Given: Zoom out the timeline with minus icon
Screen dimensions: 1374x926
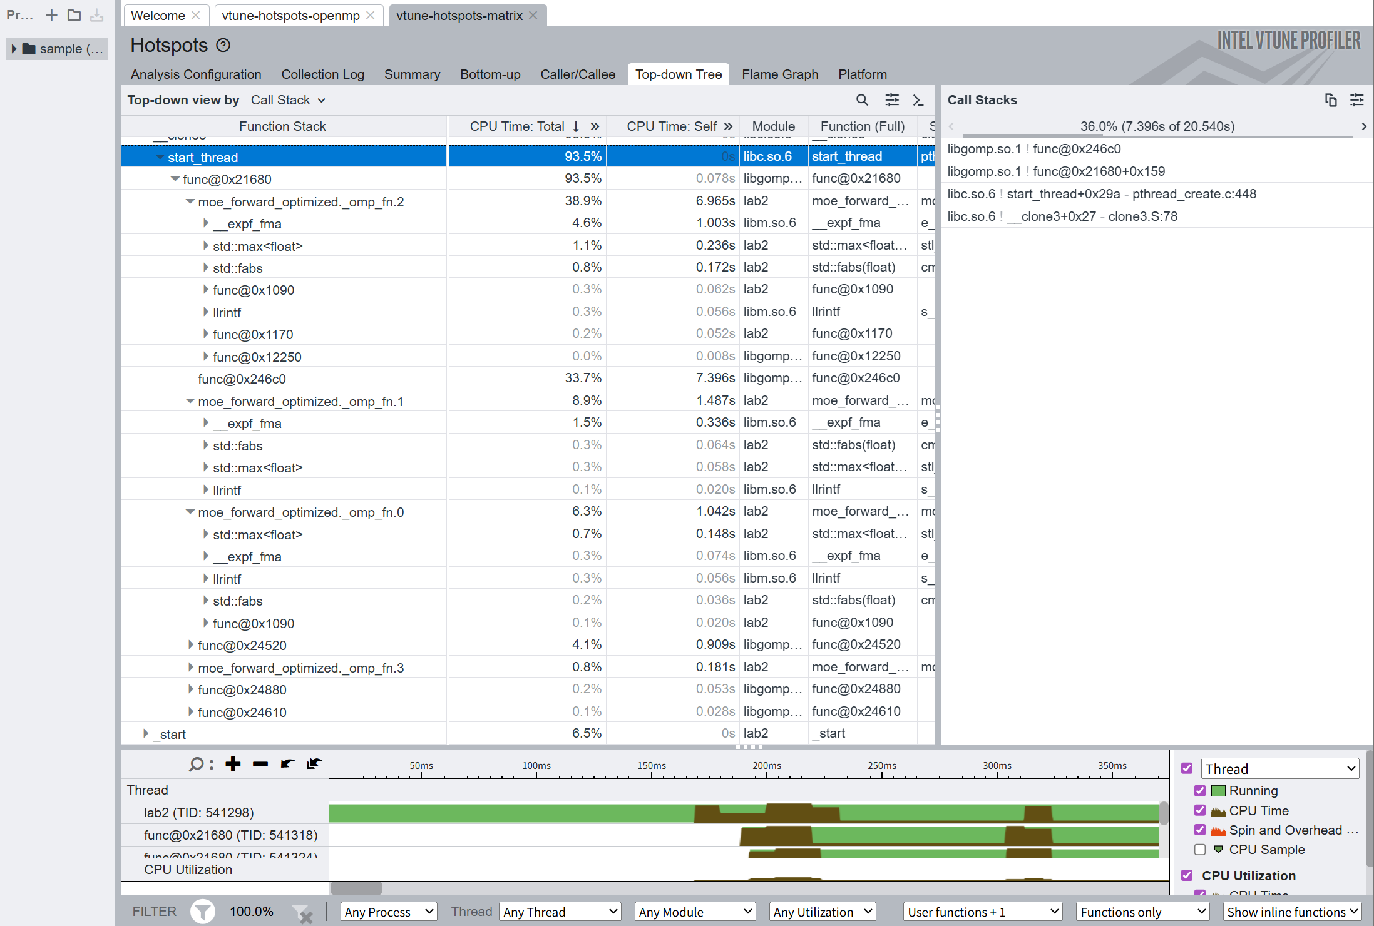Looking at the screenshot, I should pos(260,764).
